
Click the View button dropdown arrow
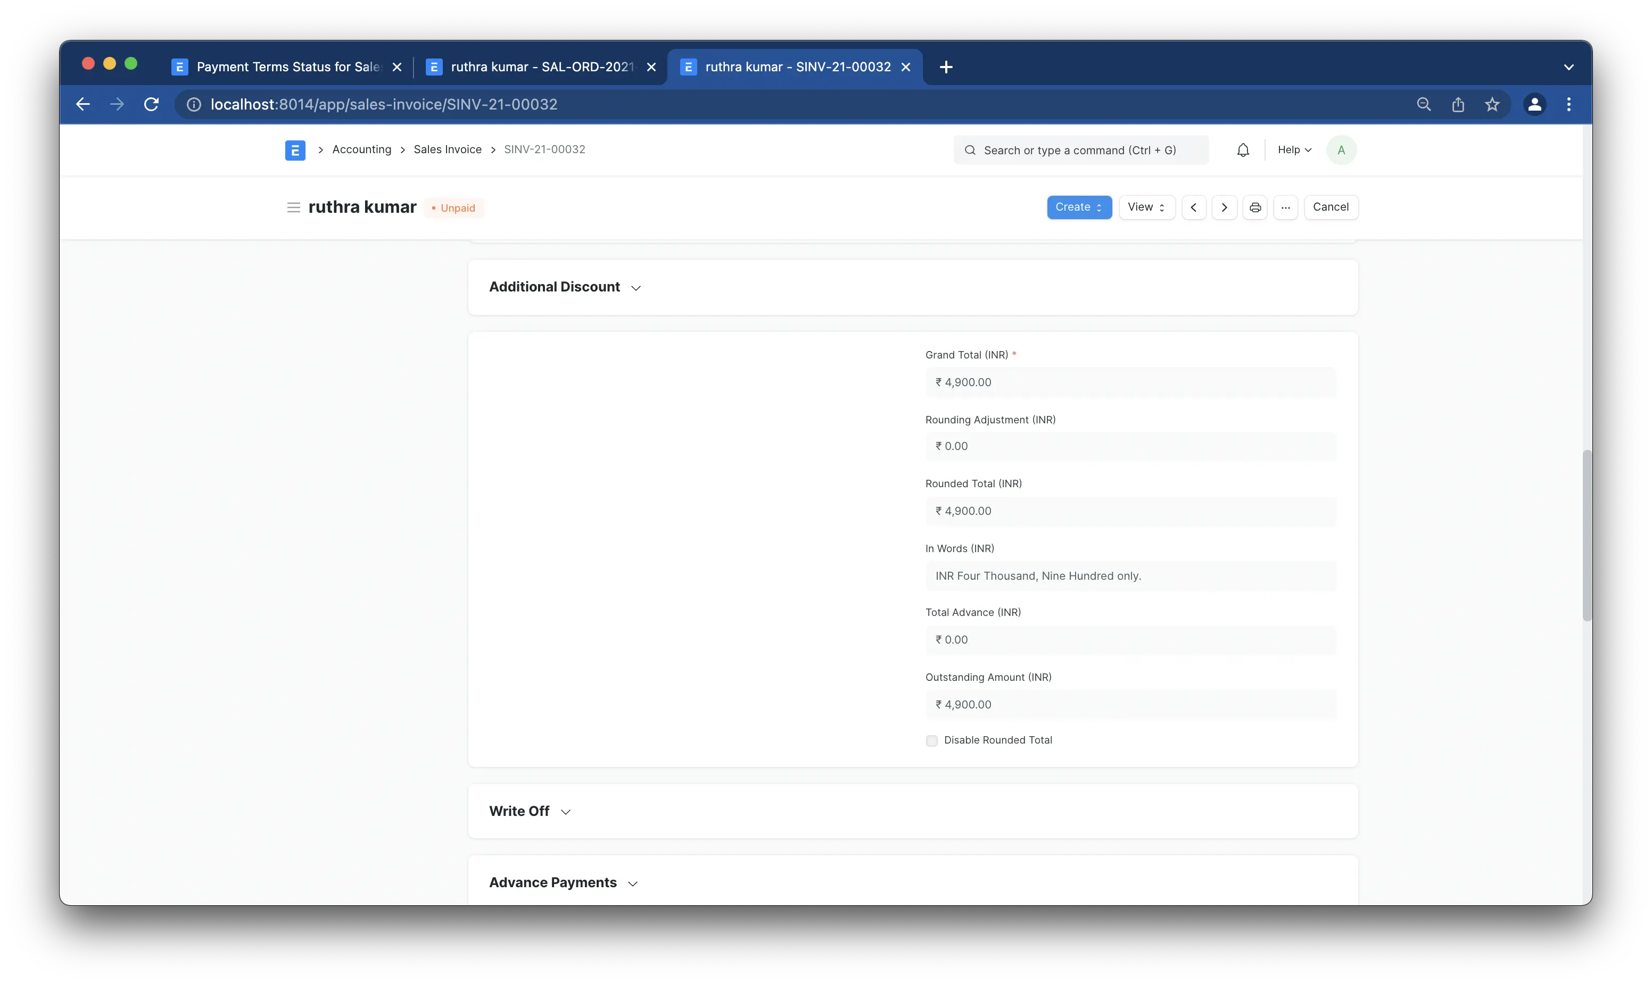click(1162, 206)
